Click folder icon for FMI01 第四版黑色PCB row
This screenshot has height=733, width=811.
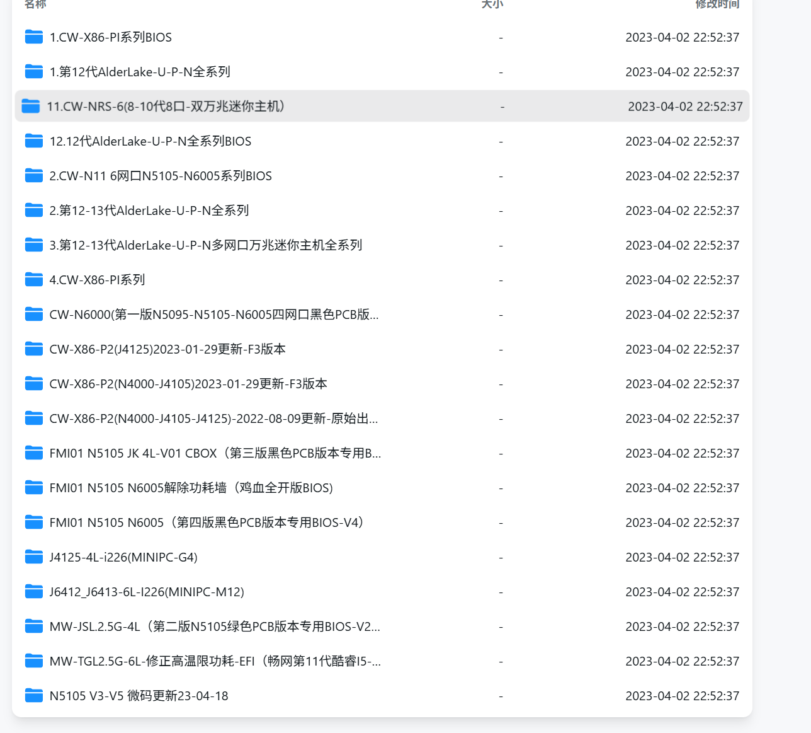click(x=34, y=522)
